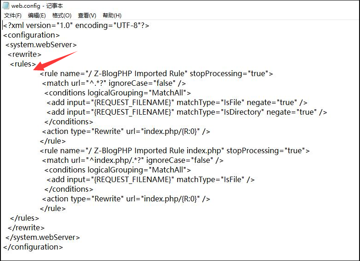Open the 格式(O) menu

[x=61, y=16]
